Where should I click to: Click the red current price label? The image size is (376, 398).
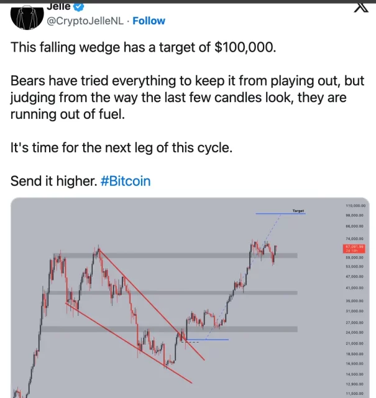354,249
